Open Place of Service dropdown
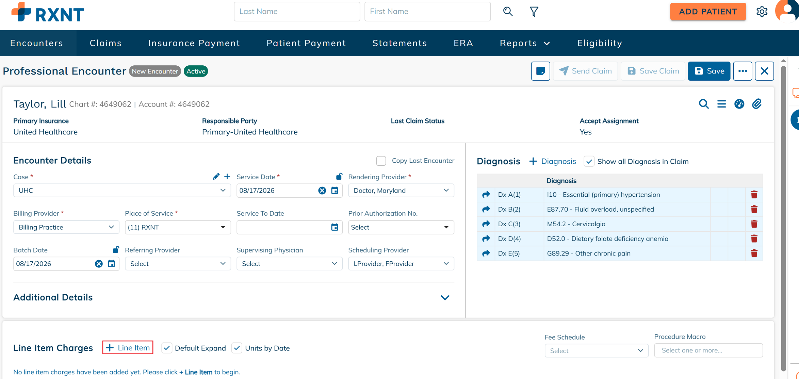 point(178,227)
